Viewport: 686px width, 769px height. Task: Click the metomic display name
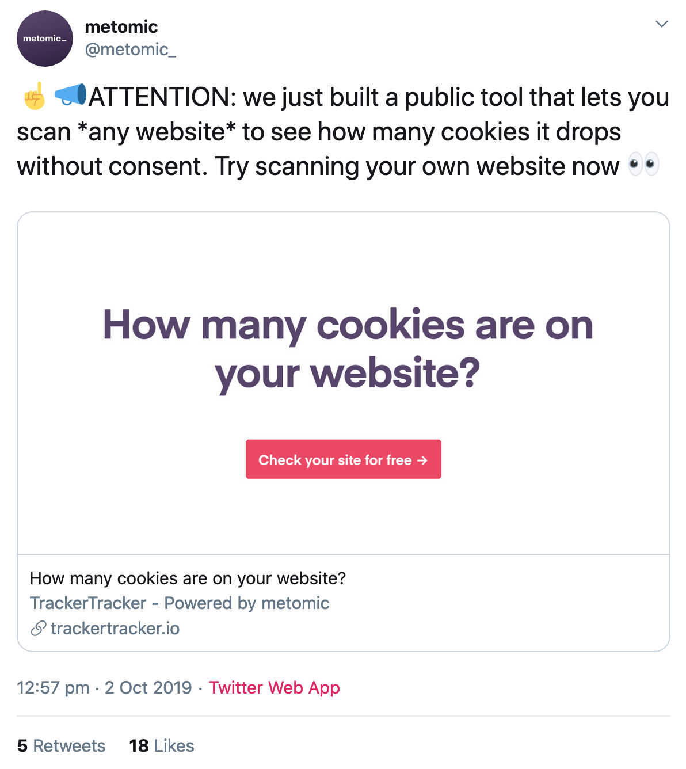(121, 26)
